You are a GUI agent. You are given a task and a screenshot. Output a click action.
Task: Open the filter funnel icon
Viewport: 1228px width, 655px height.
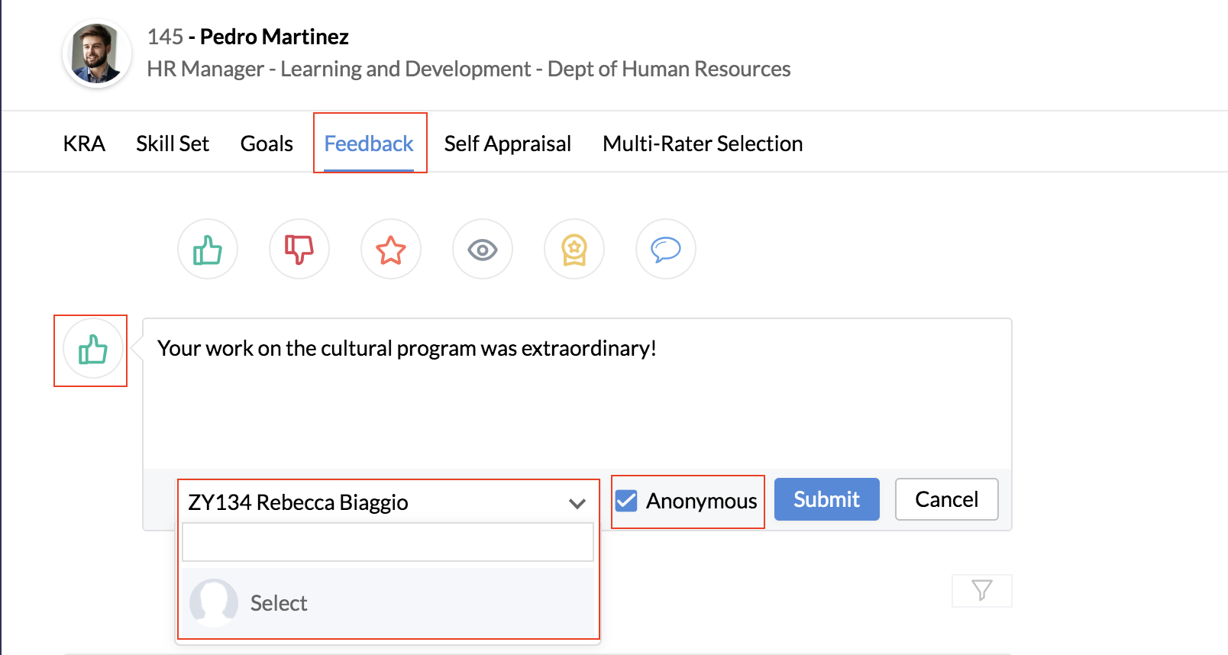[x=982, y=590]
